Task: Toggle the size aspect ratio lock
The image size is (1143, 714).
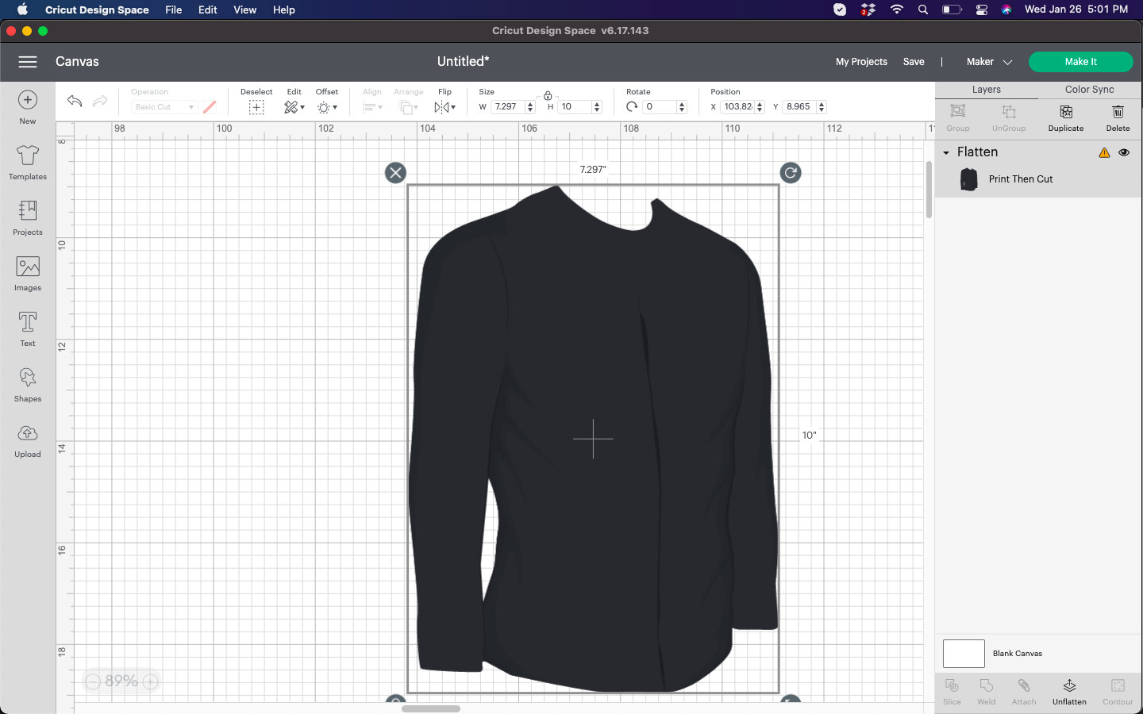Action: coord(548,95)
